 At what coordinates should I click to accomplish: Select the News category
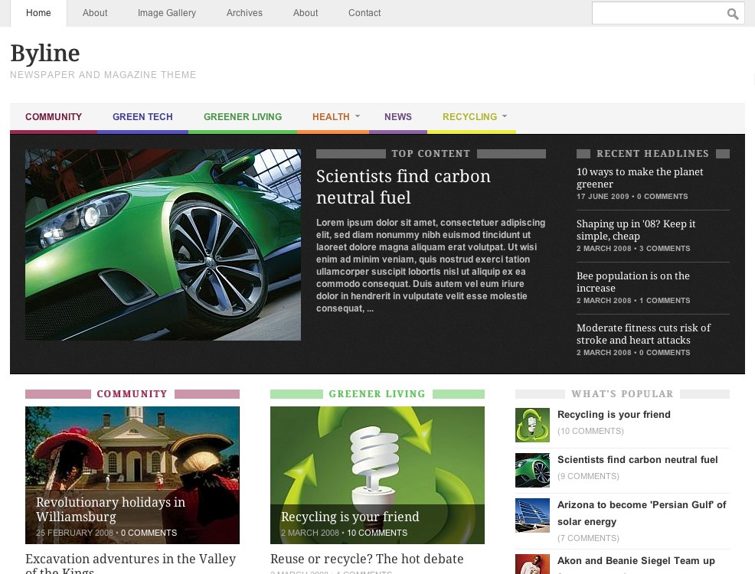[397, 117]
